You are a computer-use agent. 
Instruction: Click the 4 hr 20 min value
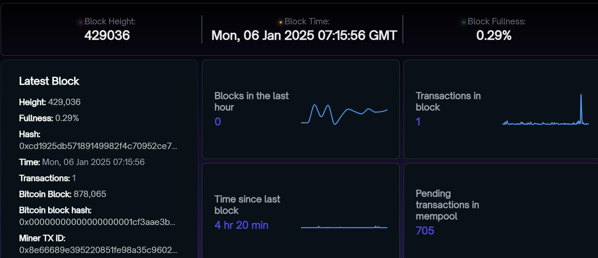click(241, 225)
